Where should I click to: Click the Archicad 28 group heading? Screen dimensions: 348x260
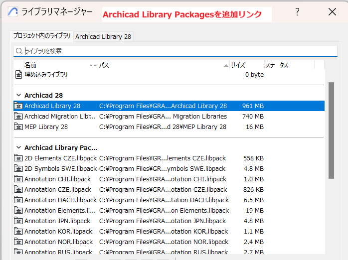[x=44, y=95]
